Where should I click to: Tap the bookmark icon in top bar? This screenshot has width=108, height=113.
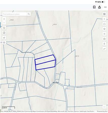click(94, 7)
